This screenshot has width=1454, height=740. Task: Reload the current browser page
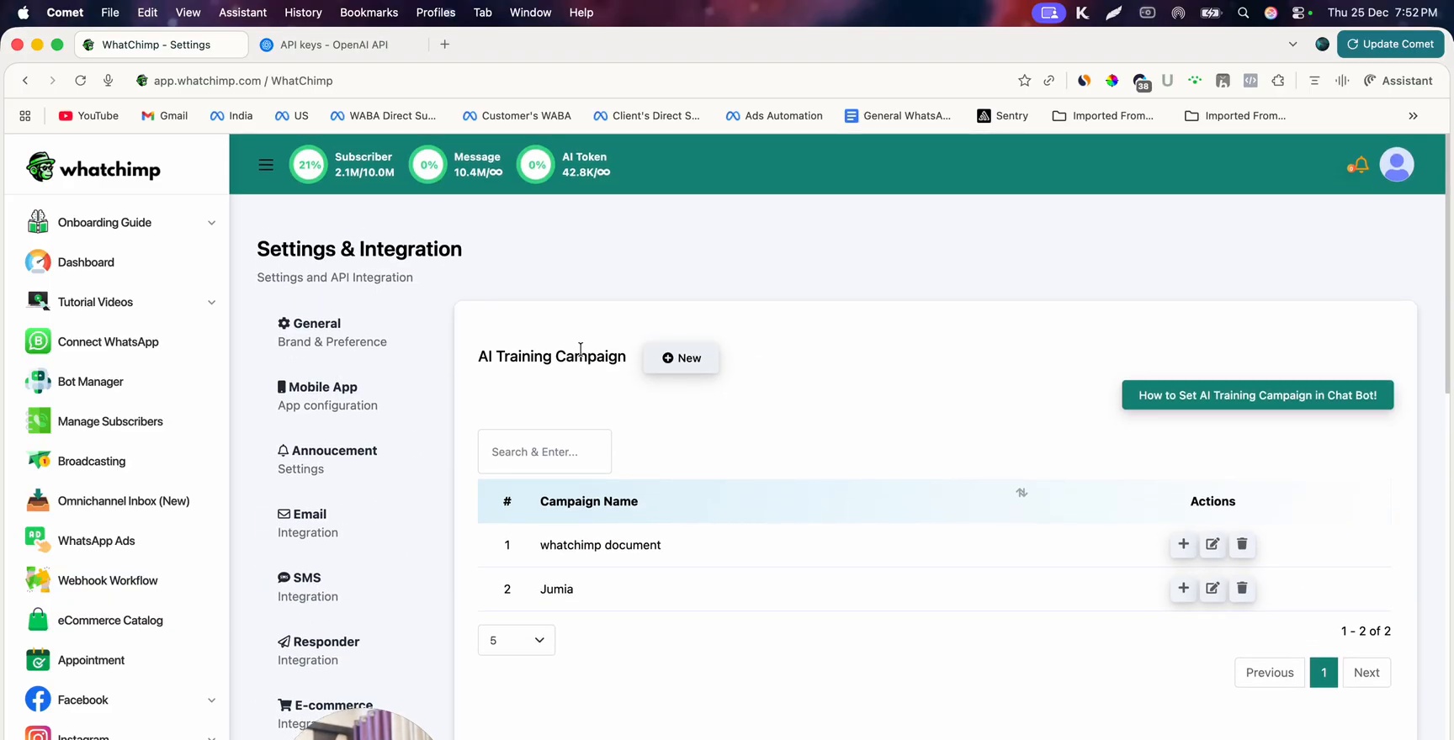click(80, 81)
